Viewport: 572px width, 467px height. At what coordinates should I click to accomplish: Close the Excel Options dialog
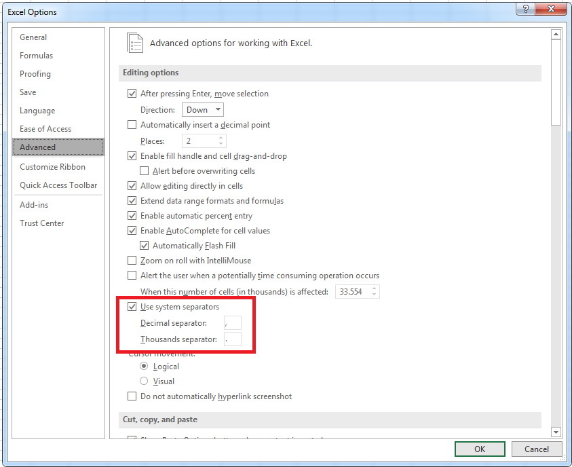click(x=551, y=9)
